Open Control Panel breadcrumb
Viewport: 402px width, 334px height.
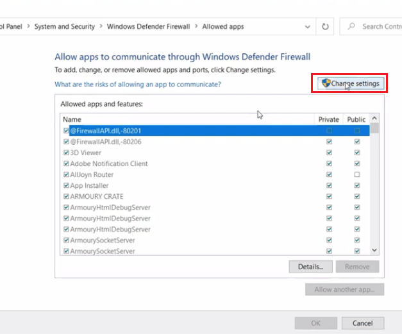click(x=11, y=26)
